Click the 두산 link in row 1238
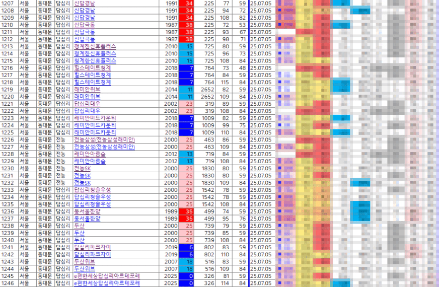 pyautogui.click(x=79, y=226)
